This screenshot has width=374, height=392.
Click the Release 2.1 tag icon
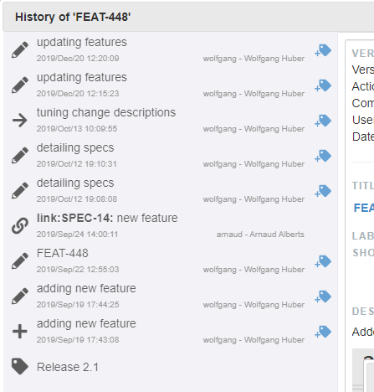(x=20, y=366)
